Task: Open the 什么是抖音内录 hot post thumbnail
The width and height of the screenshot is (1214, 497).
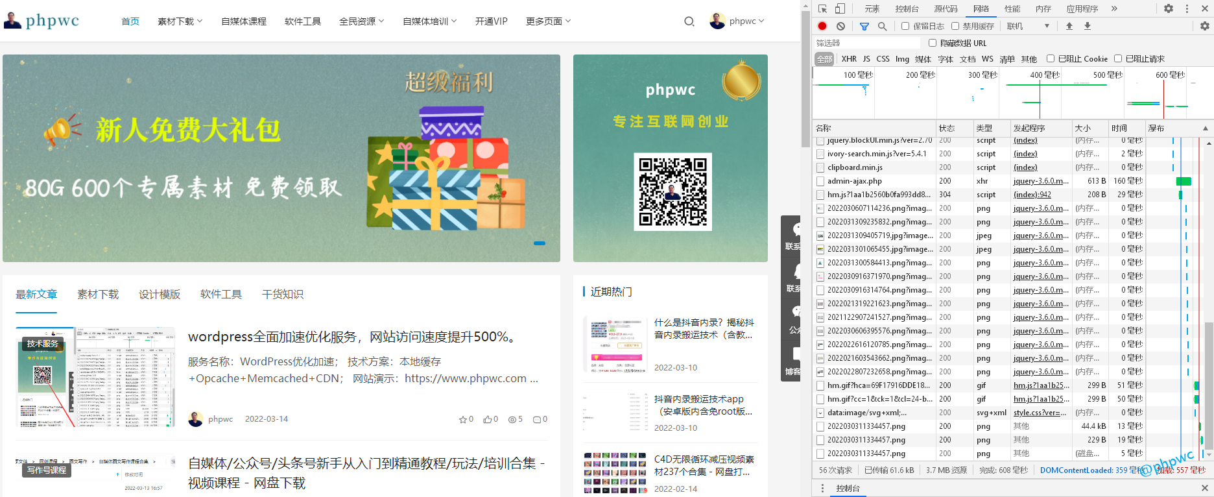Action: (x=615, y=345)
